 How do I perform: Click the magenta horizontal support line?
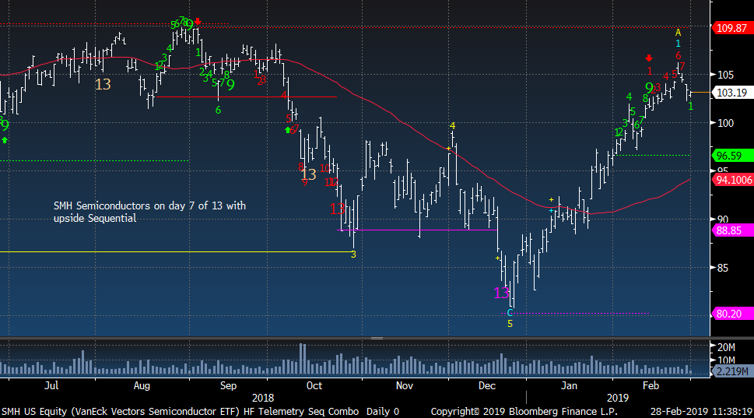pyautogui.click(x=417, y=230)
